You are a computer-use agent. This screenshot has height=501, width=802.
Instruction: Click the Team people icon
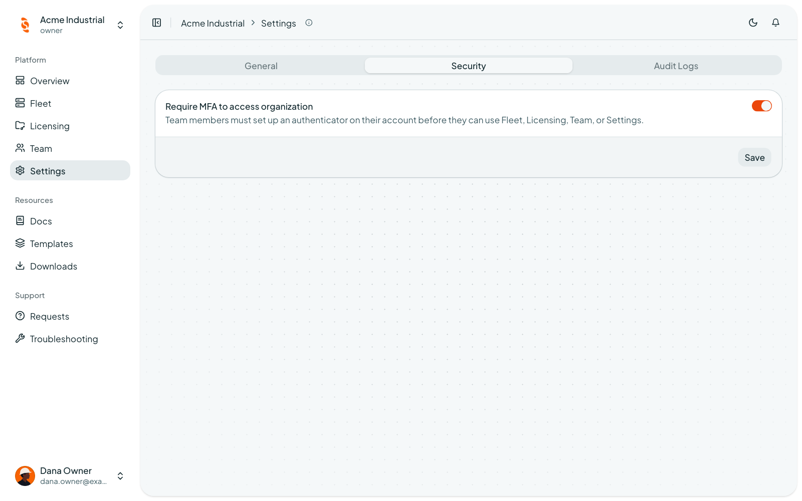click(20, 148)
